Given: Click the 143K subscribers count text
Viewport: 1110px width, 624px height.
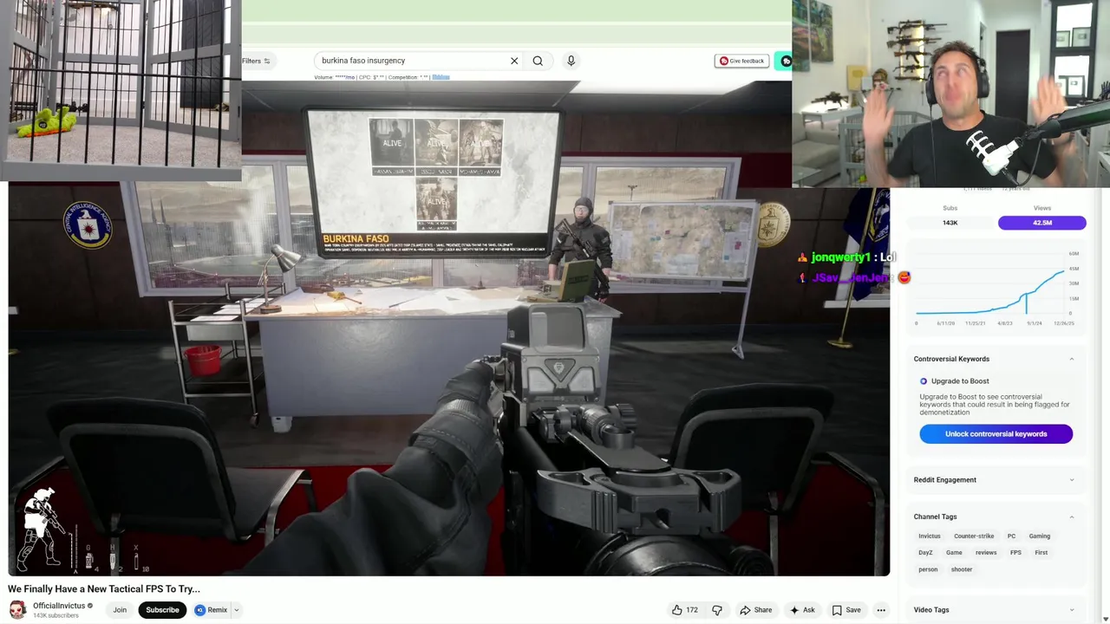Looking at the screenshot, I should pos(55,615).
